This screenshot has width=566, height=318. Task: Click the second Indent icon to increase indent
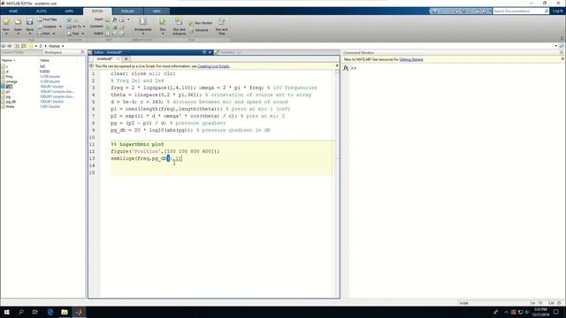pos(115,34)
